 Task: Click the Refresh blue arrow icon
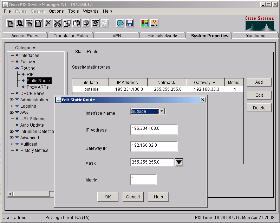tap(120, 23)
